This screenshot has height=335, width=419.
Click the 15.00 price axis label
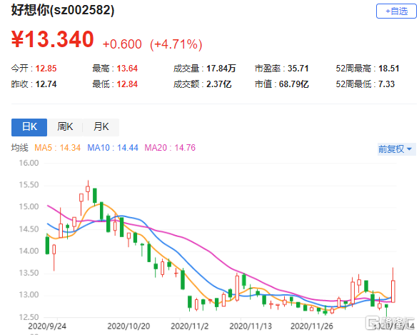[x=29, y=206]
